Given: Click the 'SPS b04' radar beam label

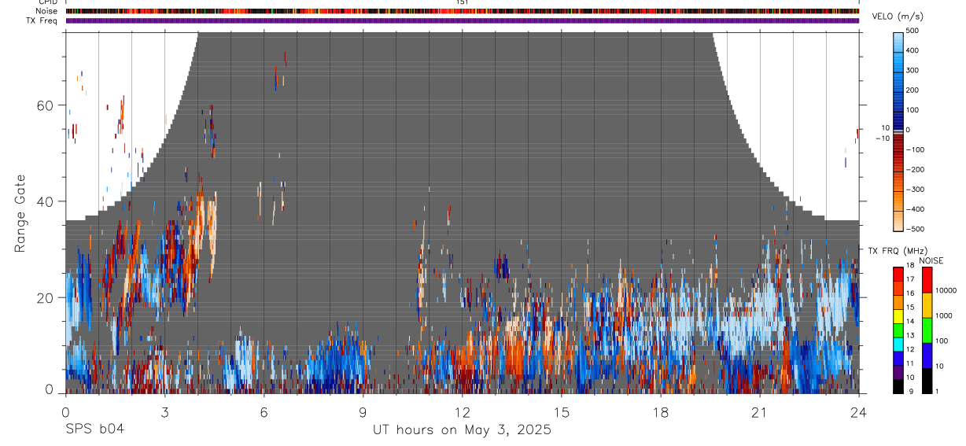Looking at the screenshot, I should (94, 429).
